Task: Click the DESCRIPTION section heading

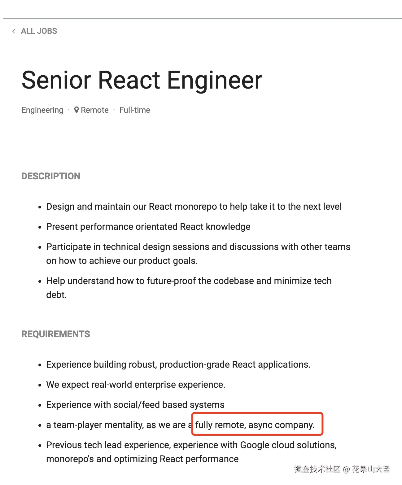Action: (x=51, y=176)
